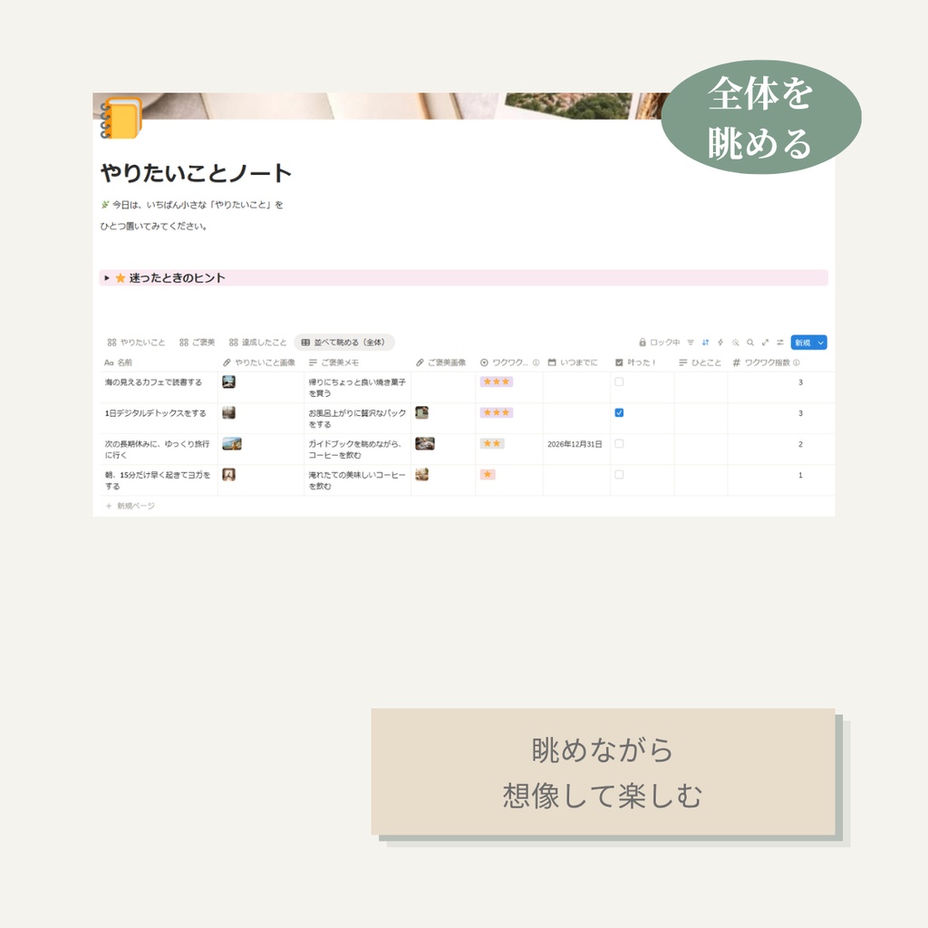Open ご褒美画像 thumbnail in 旅行 row
This screenshot has height=928, width=928.
tap(425, 443)
